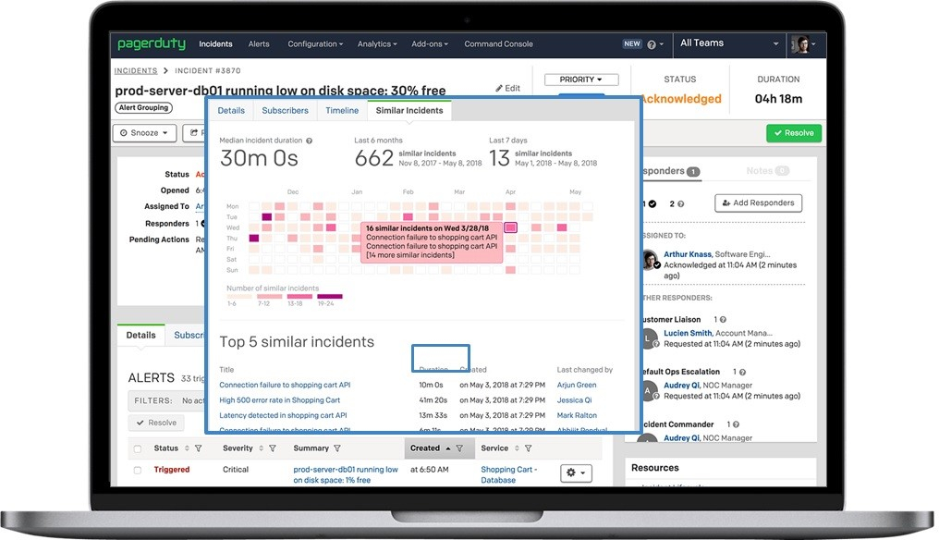Open the help question mark icon in navbar
Viewport: 939px width, 540px height.
click(652, 44)
